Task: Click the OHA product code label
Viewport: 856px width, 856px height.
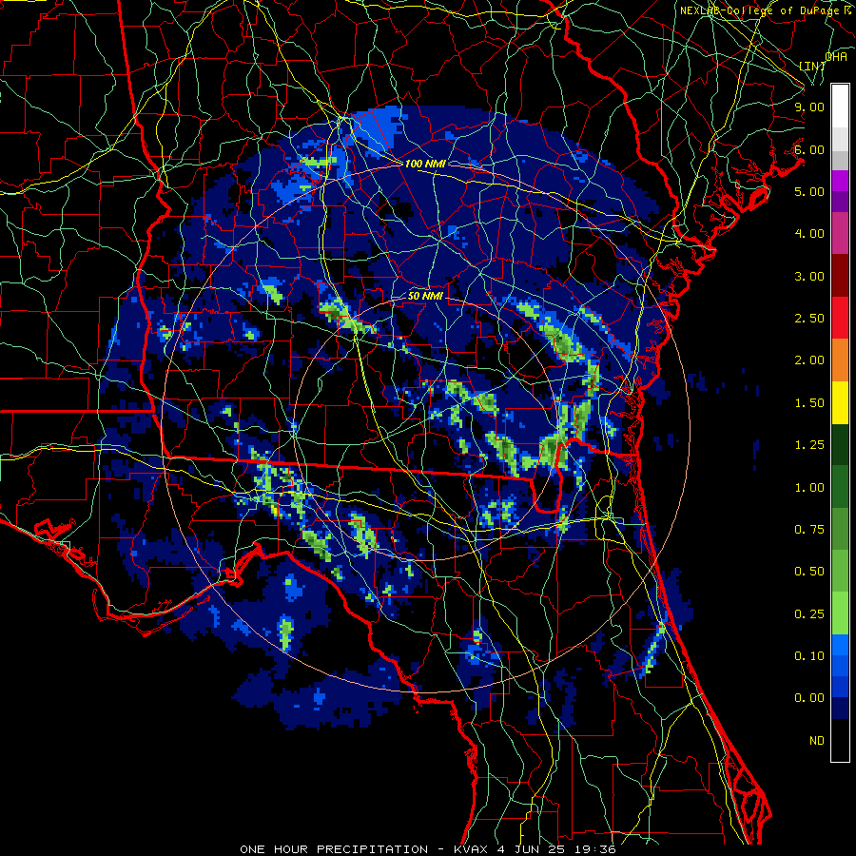Action: (x=836, y=57)
